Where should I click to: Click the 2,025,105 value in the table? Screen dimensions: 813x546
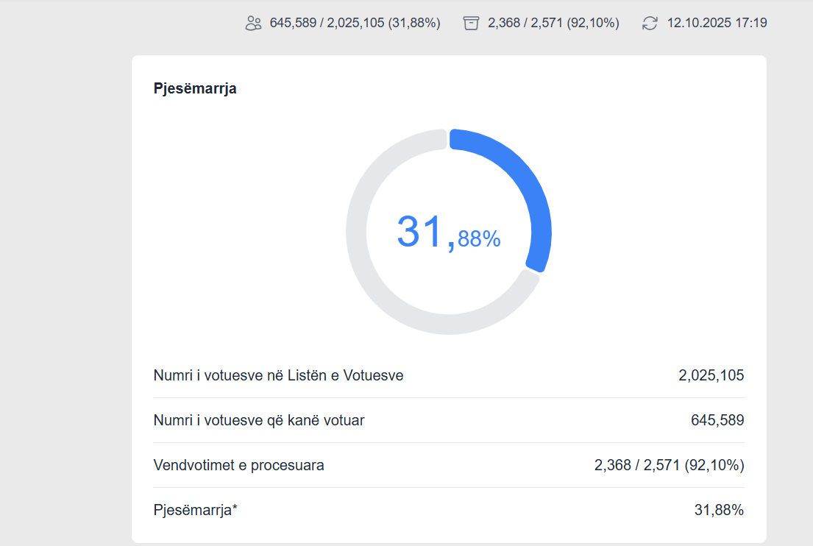(x=711, y=376)
